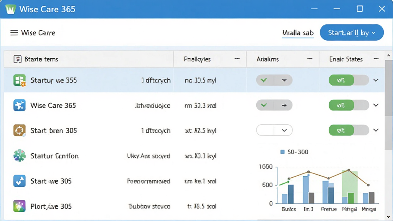Expand the Wise Care 365 row chevron
Viewport: 393px width, 221px height.
[376, 105]
